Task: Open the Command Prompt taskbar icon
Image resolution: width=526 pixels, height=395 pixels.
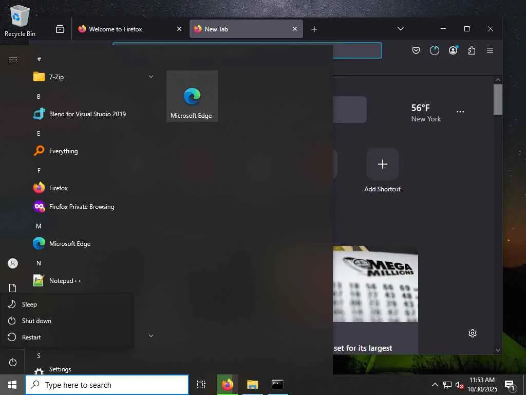Action: click(x=277, y=385)
